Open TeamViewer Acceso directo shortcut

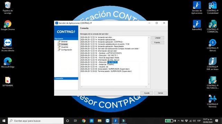8,45
